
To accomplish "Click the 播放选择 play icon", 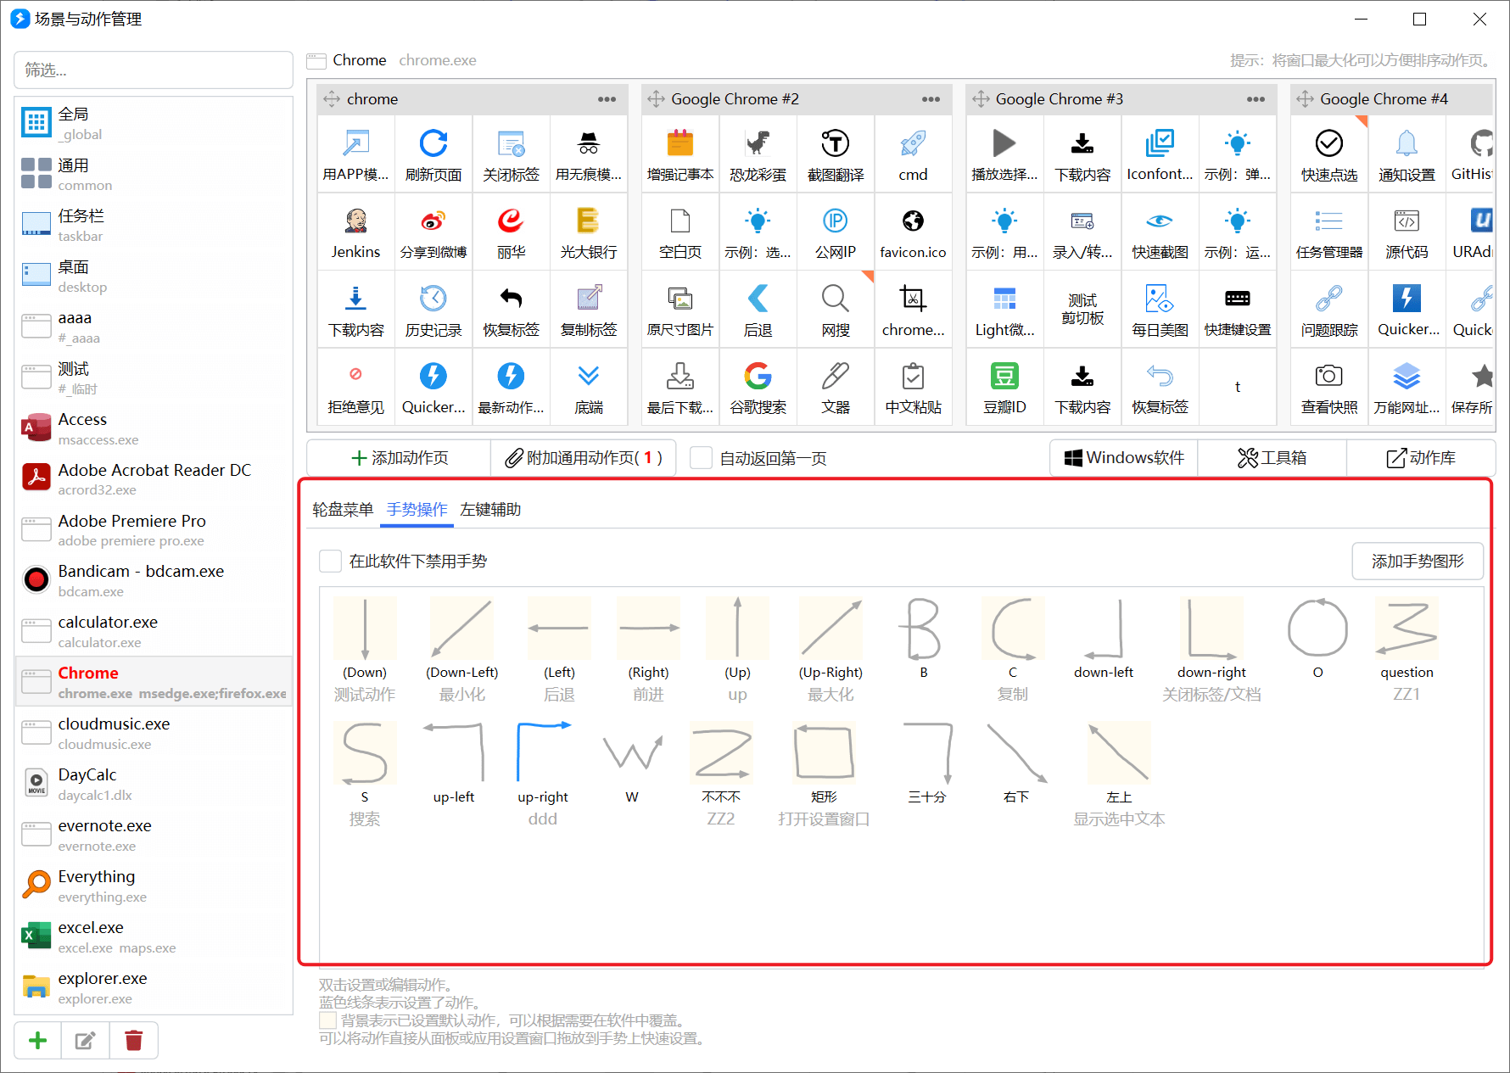I will coord(1004,143).
